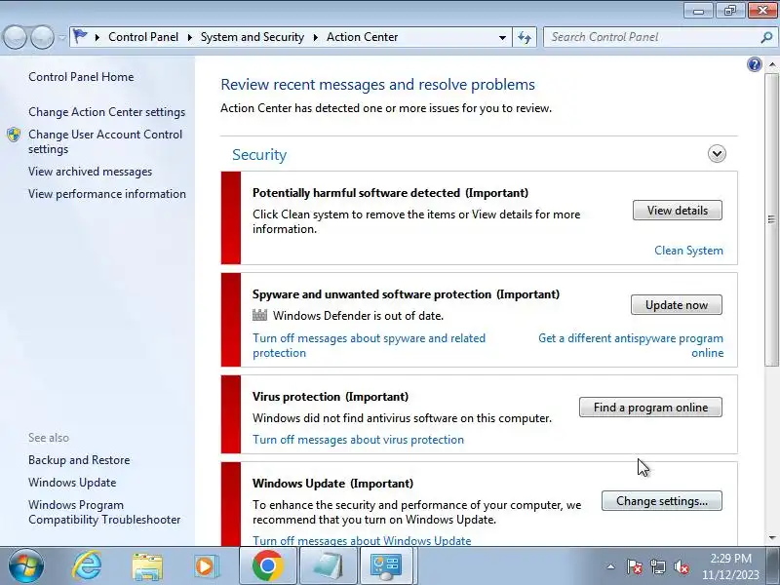Show hidden tray icons arrow
Image resolution: width=780 pixels, height=585 pixels.
coord(611,566)
